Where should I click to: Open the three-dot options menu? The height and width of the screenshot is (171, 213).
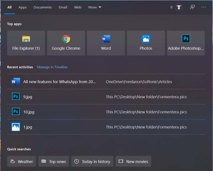coord(204,7)
